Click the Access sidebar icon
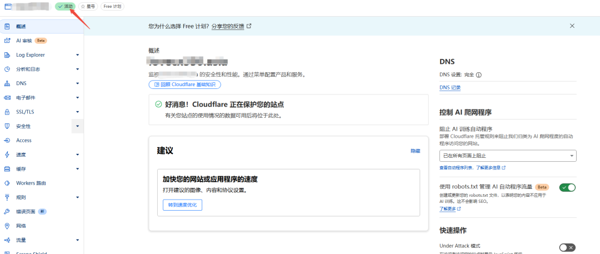The height and width of the screenshot is (254, 600). [7, 141]
